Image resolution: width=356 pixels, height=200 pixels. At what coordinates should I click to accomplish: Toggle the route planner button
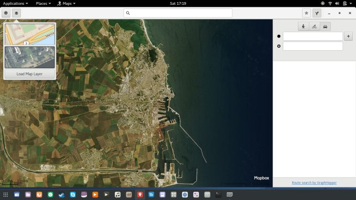[x=317, y=13]
